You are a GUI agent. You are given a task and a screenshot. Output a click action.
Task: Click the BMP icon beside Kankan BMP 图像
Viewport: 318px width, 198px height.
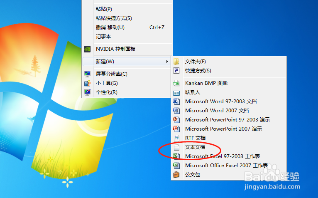point(176,83)
